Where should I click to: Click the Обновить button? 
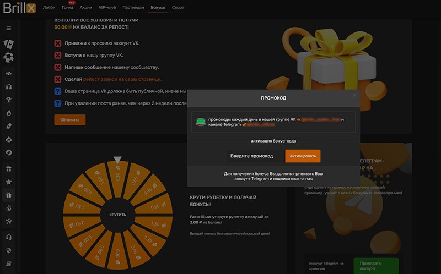click(x=69, y=120)
